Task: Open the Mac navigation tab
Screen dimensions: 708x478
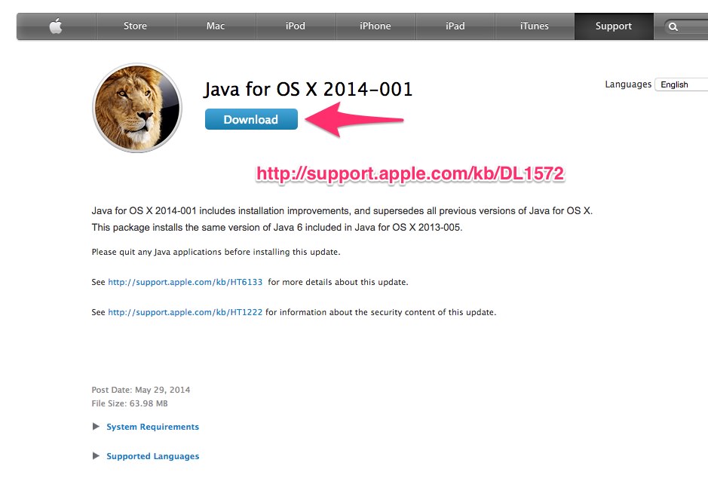Action: click(216, 26)
